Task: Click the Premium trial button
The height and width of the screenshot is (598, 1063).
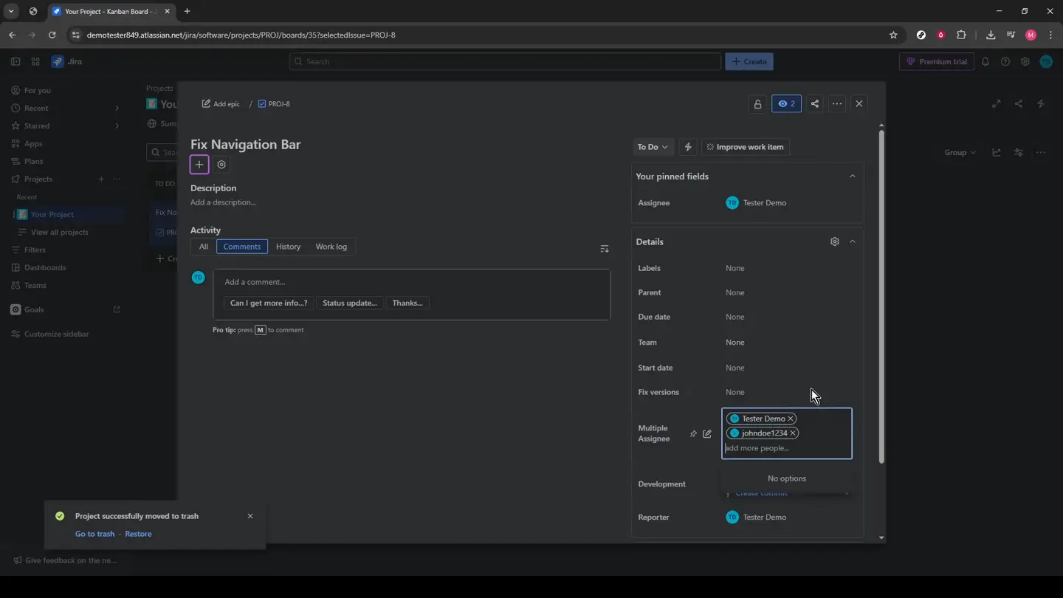Action: 937,62
